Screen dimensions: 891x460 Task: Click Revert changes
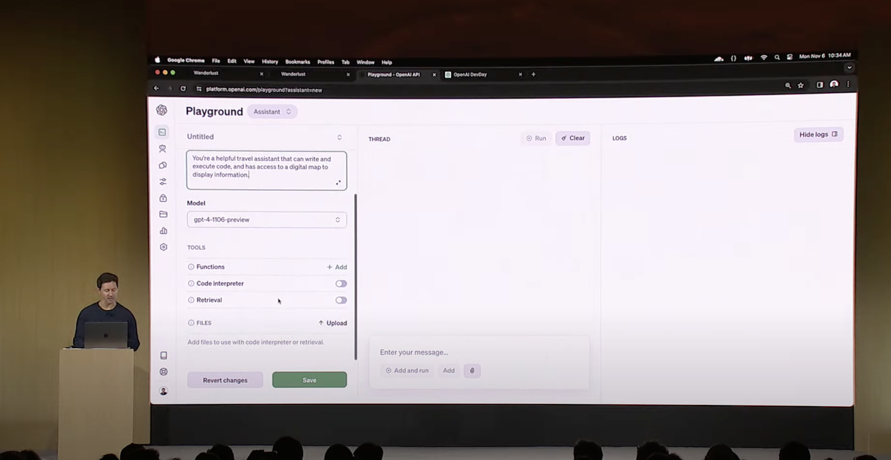pyautogui.click(x=225, y=380)
